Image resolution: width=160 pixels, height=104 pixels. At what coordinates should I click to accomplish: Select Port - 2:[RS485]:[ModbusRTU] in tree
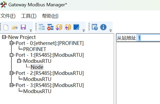coord(50,73)
